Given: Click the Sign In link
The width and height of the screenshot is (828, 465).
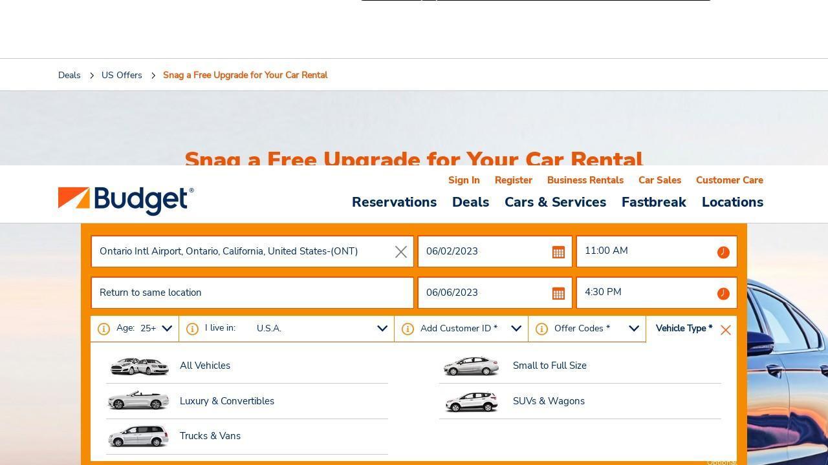Looking at the screenshot, I should pos(464,180).
